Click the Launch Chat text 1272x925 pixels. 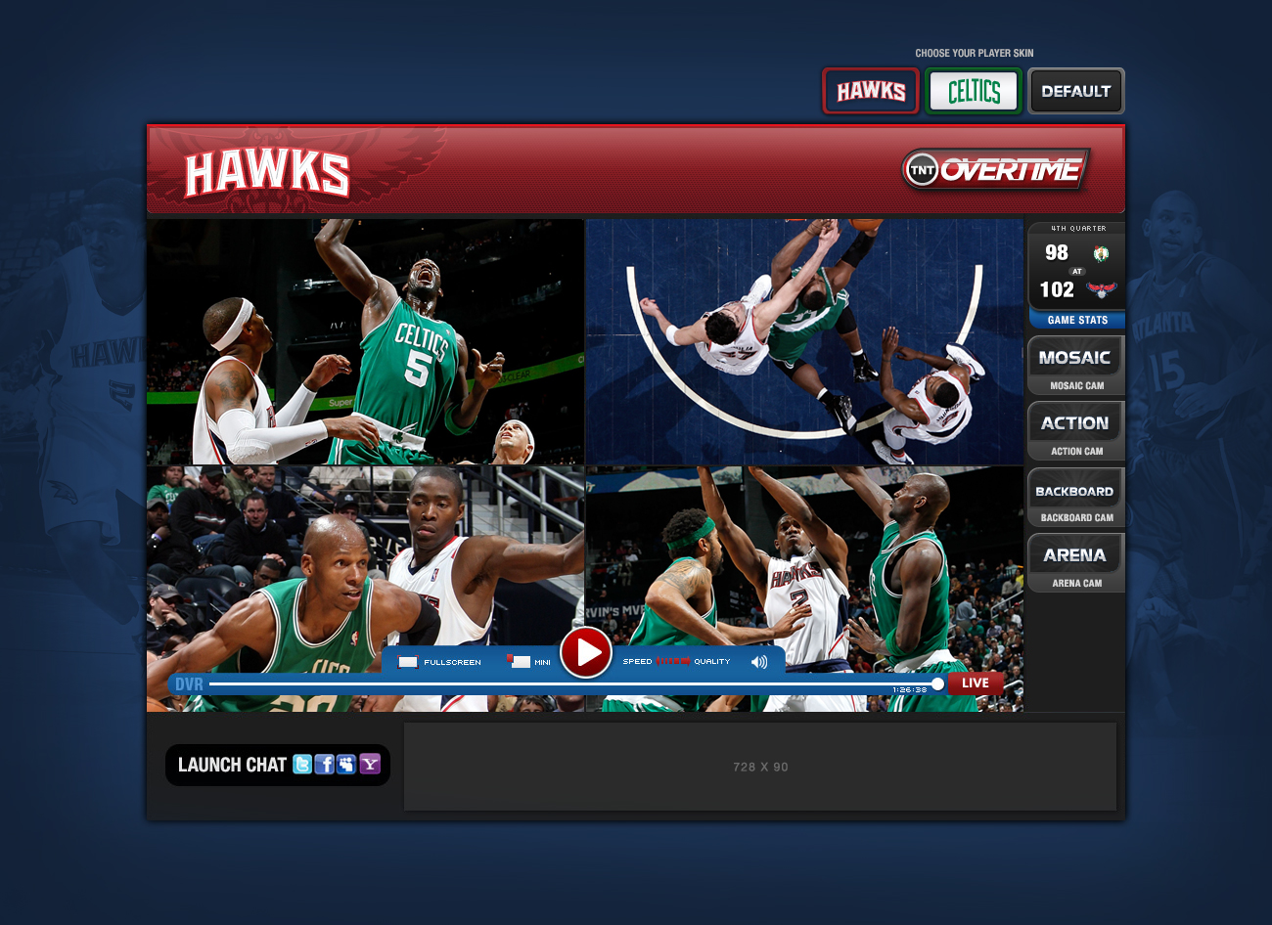click(232, 765)
